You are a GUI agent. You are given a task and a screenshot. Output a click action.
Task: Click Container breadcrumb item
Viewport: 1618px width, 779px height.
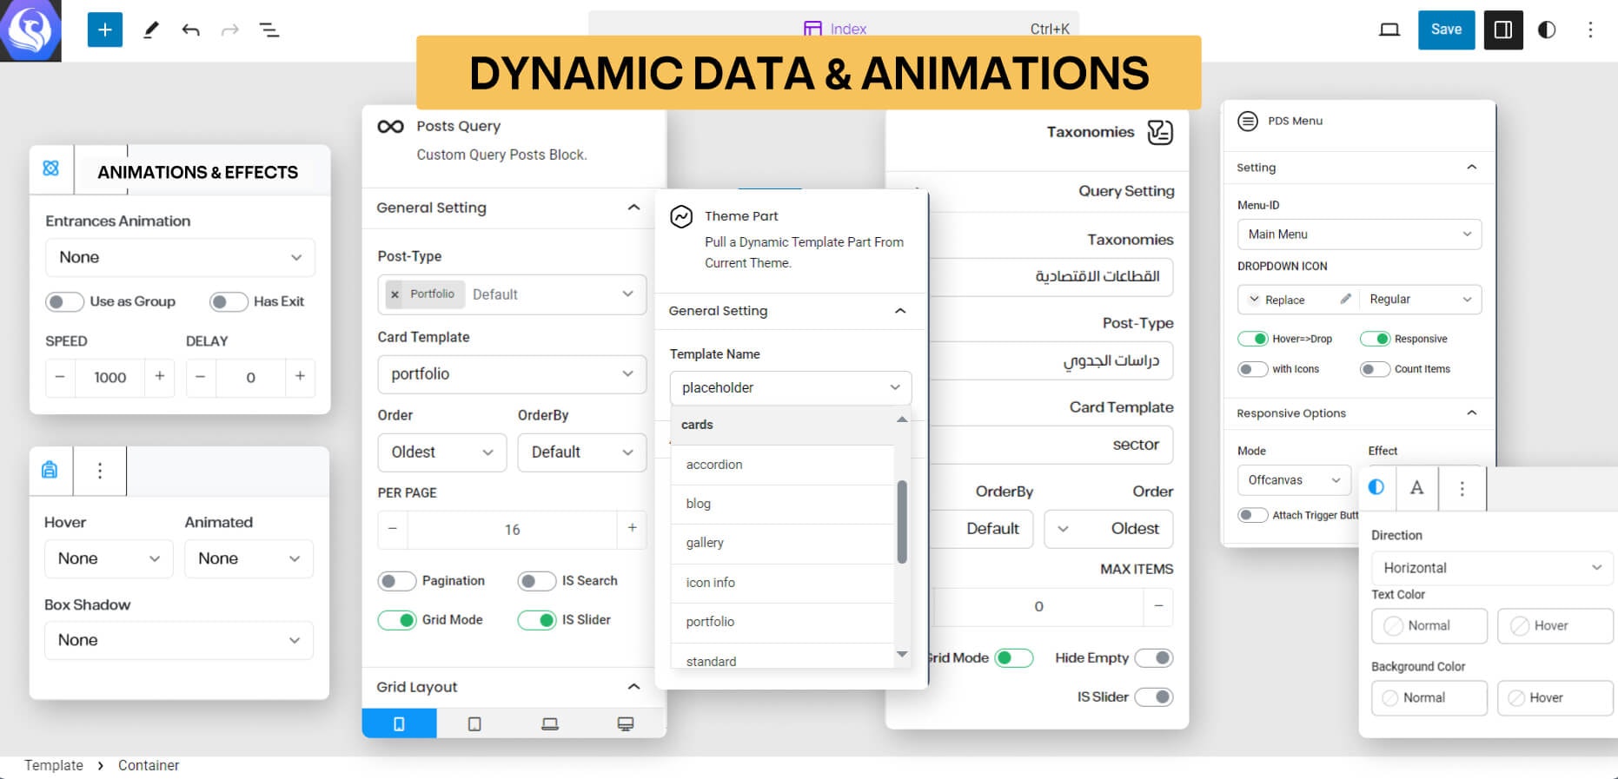point(149,765)
